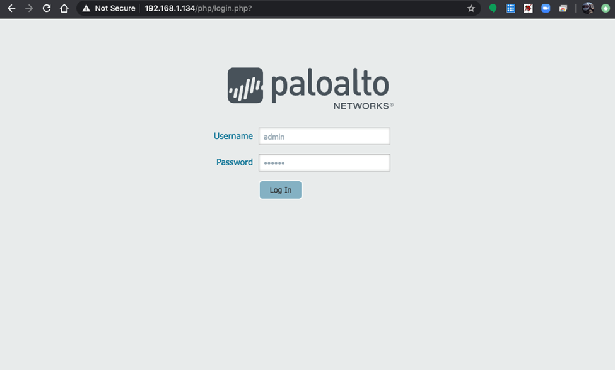Image resolution: width=615 pixels, height=370 pixels.
Task: Open the ad blocker extension icon
Action: (x=527, y=8)
